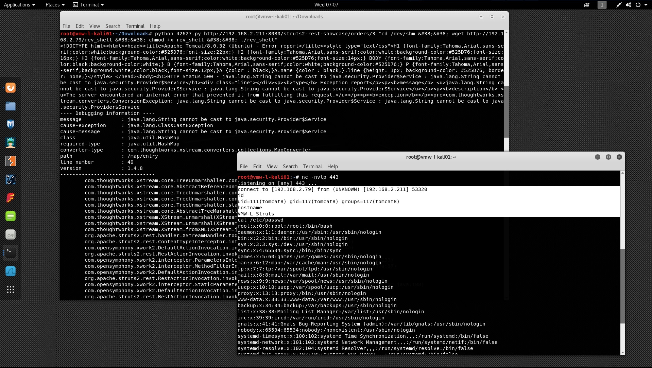Open the clock Wed 07:07 calendar
The height and width of the screenshot is (368, 652).
[326, 5]
